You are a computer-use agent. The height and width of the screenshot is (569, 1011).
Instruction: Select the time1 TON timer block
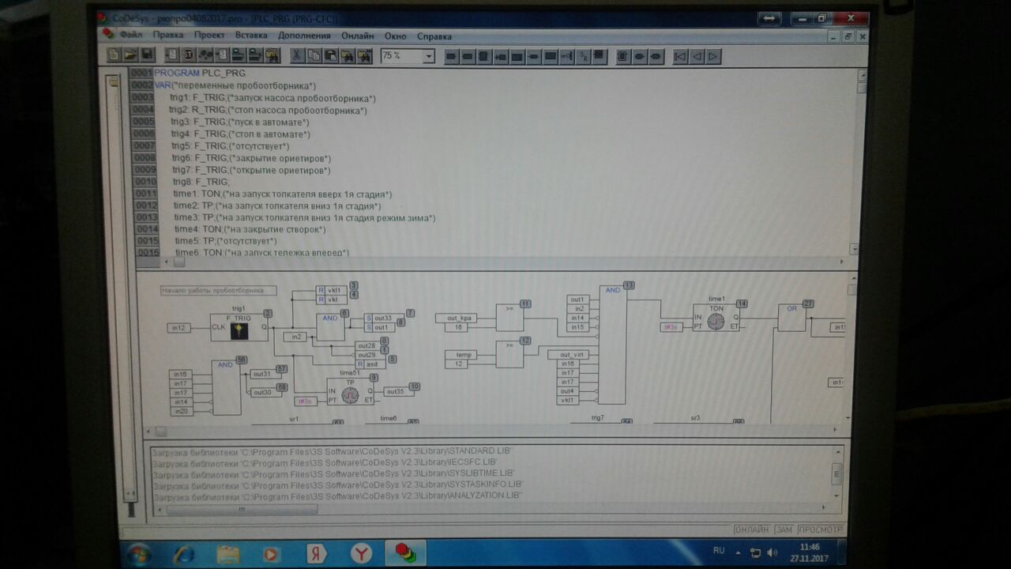tap(716, 318)
